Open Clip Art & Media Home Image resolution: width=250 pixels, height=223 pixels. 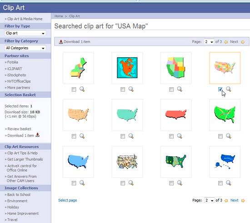(x=25, y=19)
